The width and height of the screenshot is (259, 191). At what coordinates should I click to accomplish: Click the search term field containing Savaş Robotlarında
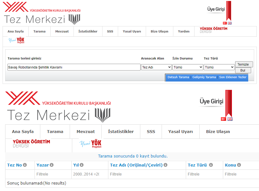pyautogui.click(x=74, y=67)
